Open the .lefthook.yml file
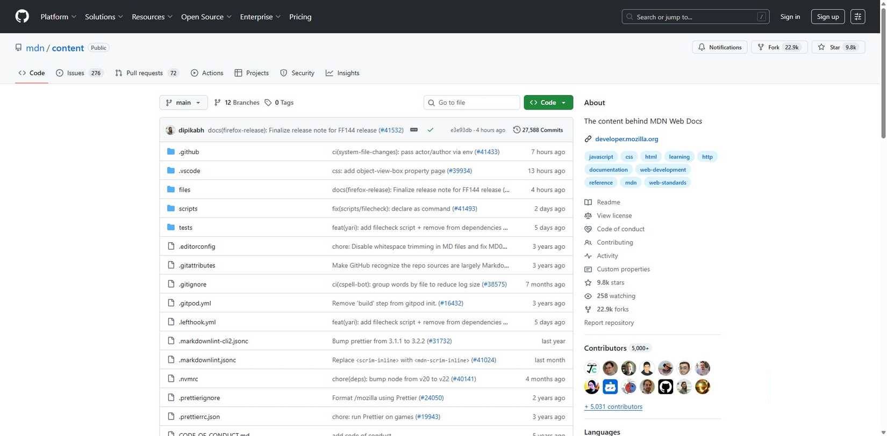Screen dimensions: 887x436 (x=197, y=322)
